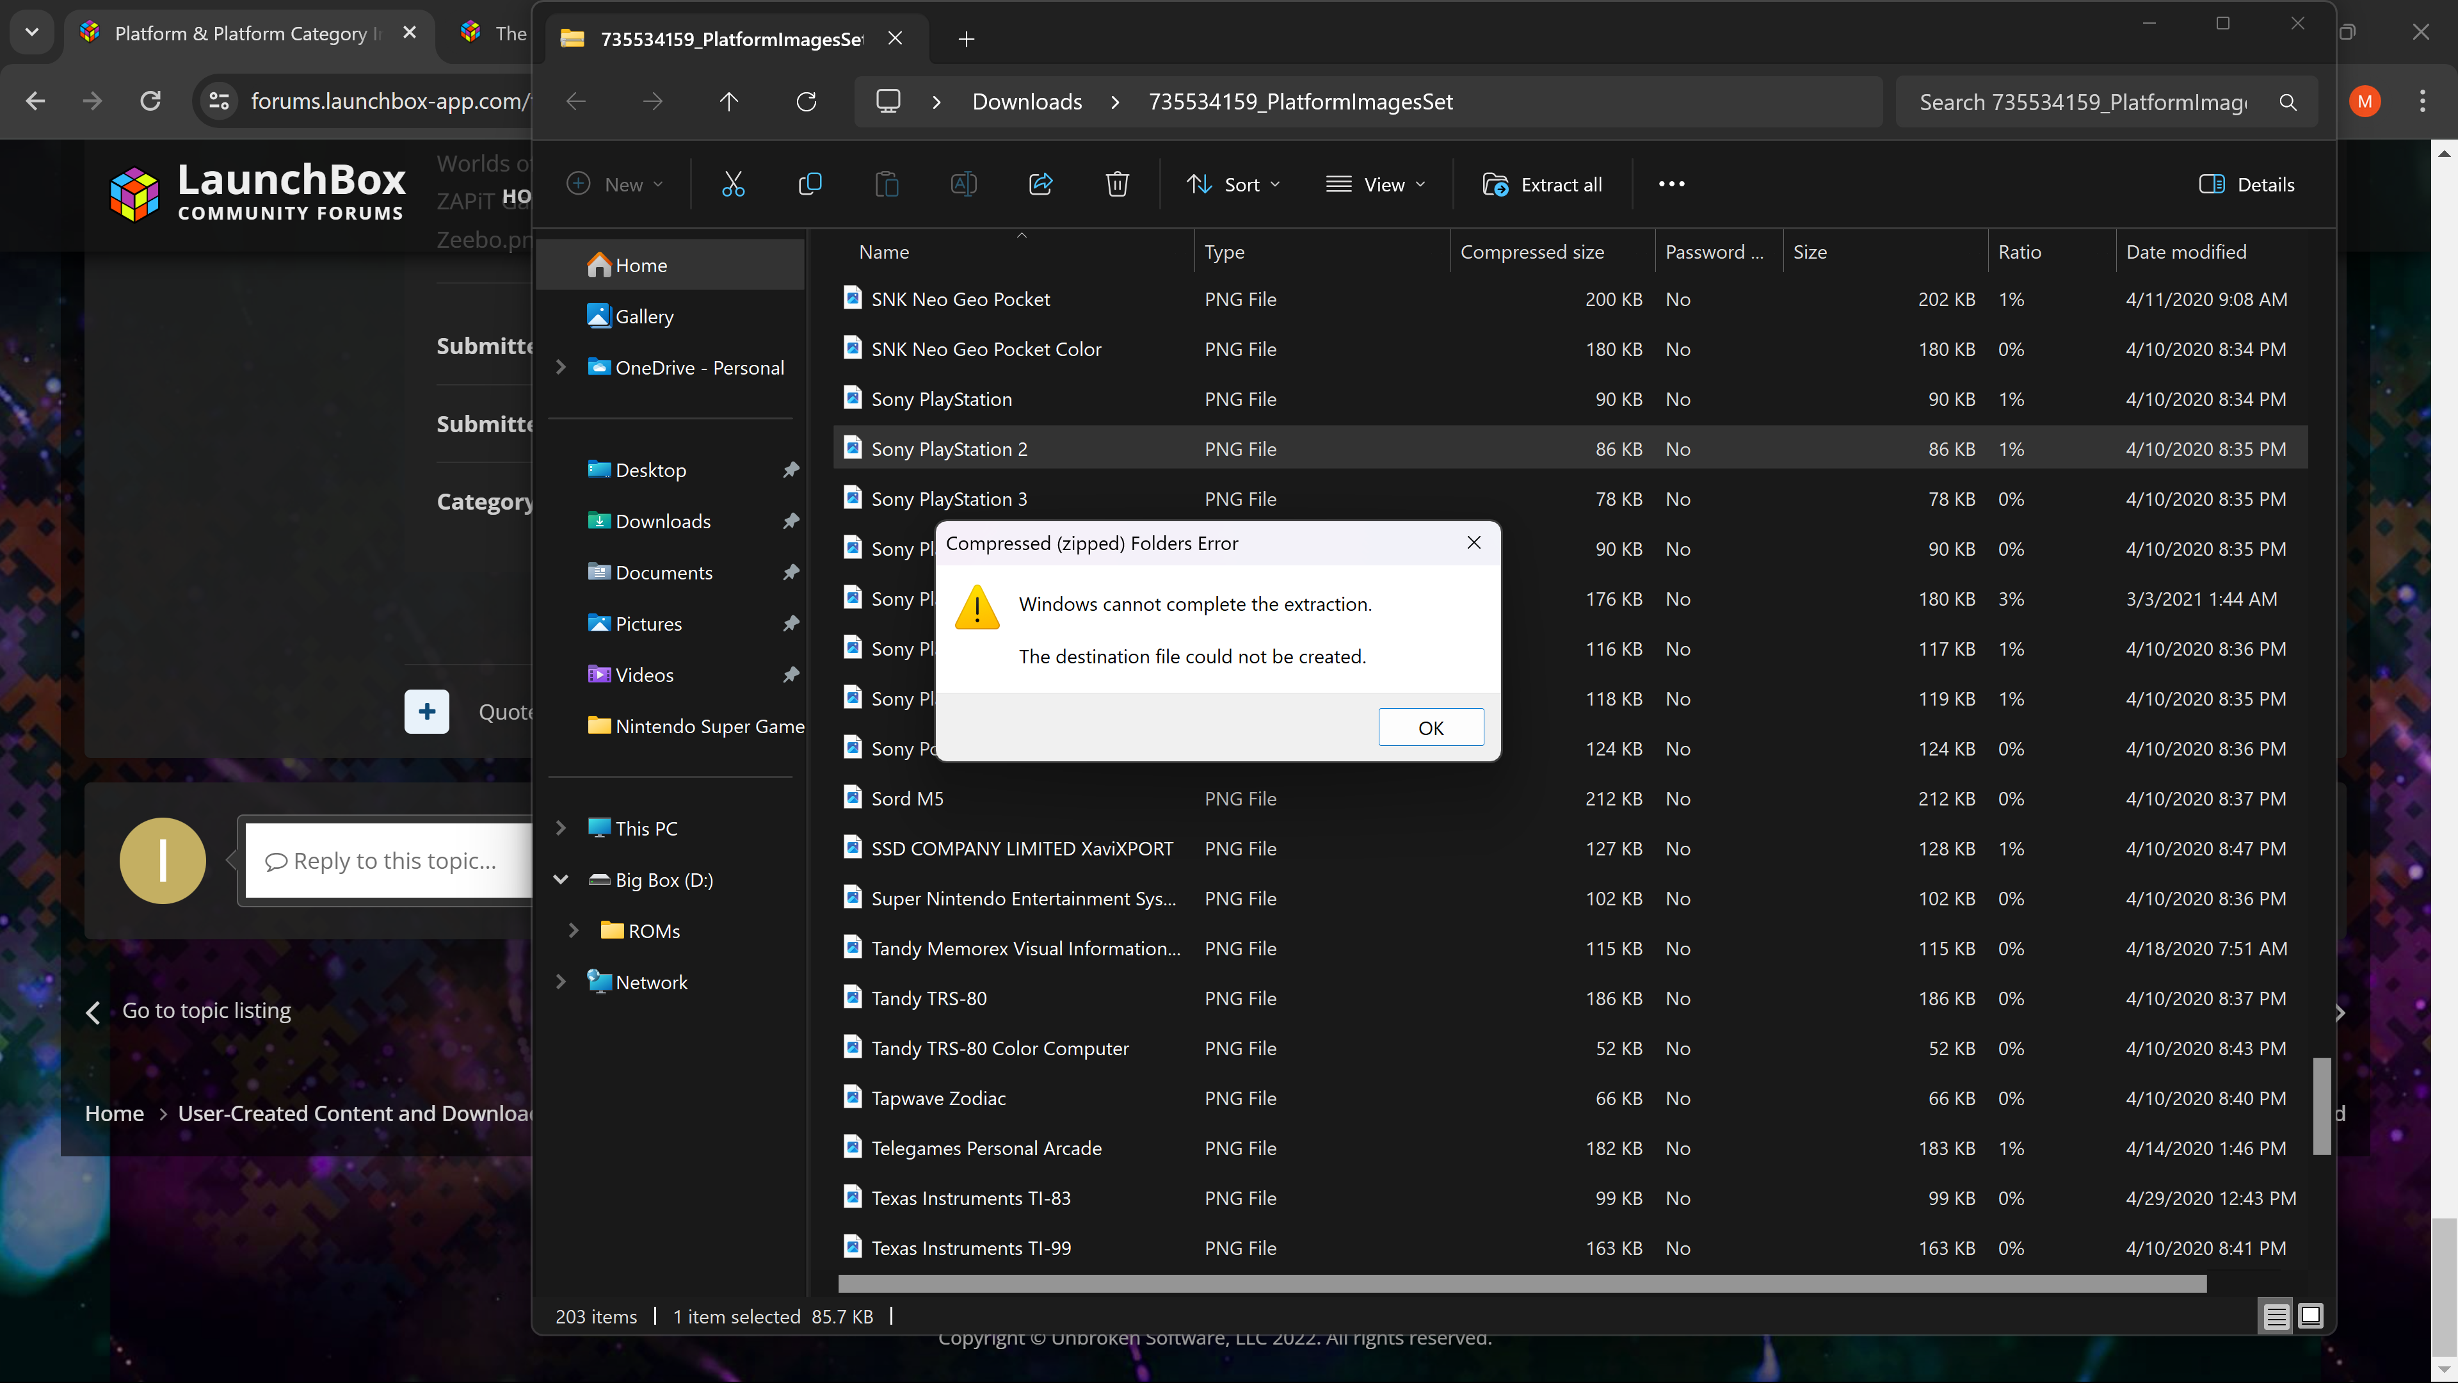Click the Chrome back arrow
This screenshot has width=2458, height=1383.
35,101
